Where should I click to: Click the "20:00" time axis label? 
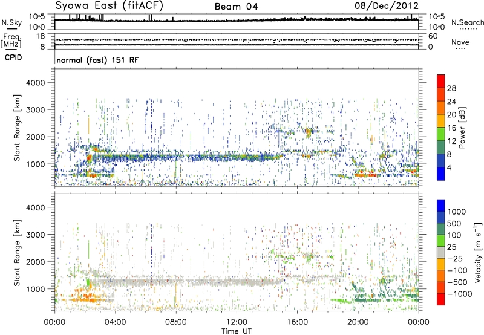(x=358, y=322)
